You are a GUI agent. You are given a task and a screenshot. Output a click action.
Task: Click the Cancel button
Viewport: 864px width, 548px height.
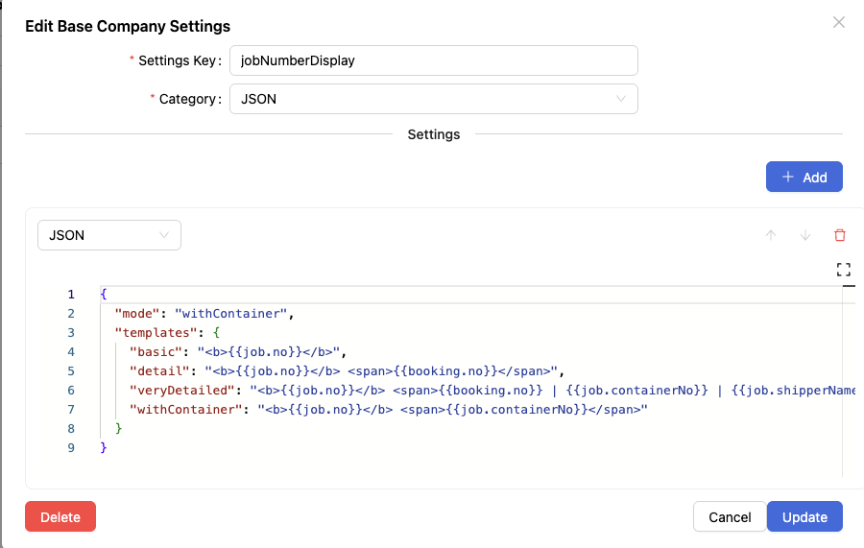(730, 516)
